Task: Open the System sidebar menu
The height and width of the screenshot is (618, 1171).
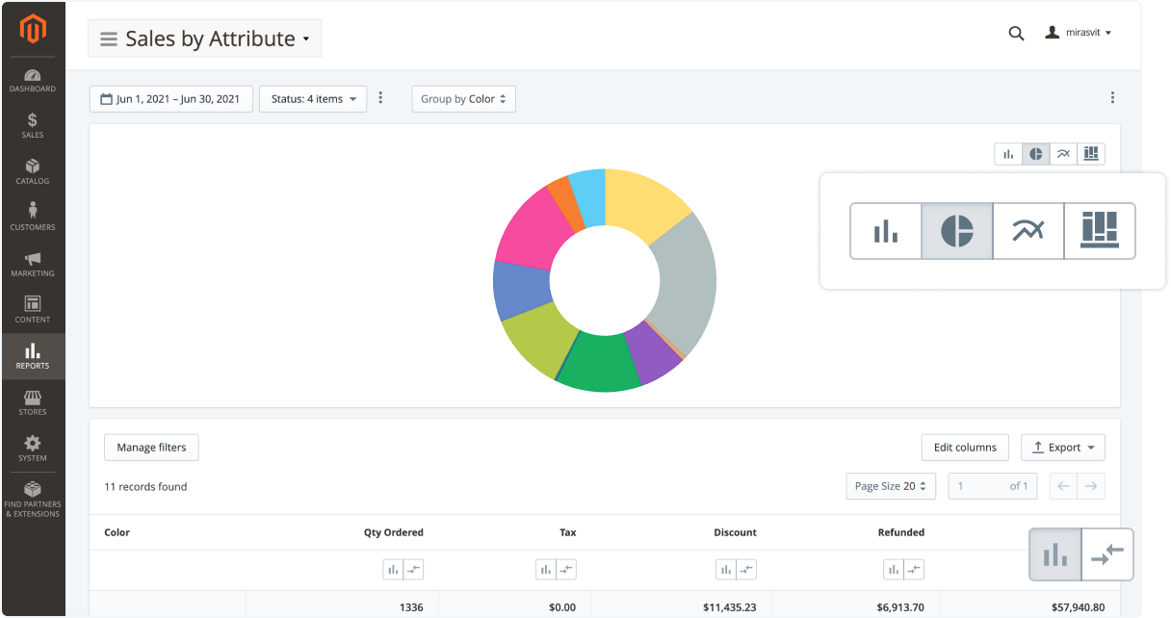Action: pyautogui.click(x=33, y=449)
